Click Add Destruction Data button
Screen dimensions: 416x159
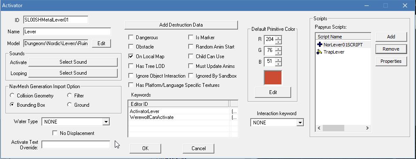pyautogui.click(x=181, y=25)
